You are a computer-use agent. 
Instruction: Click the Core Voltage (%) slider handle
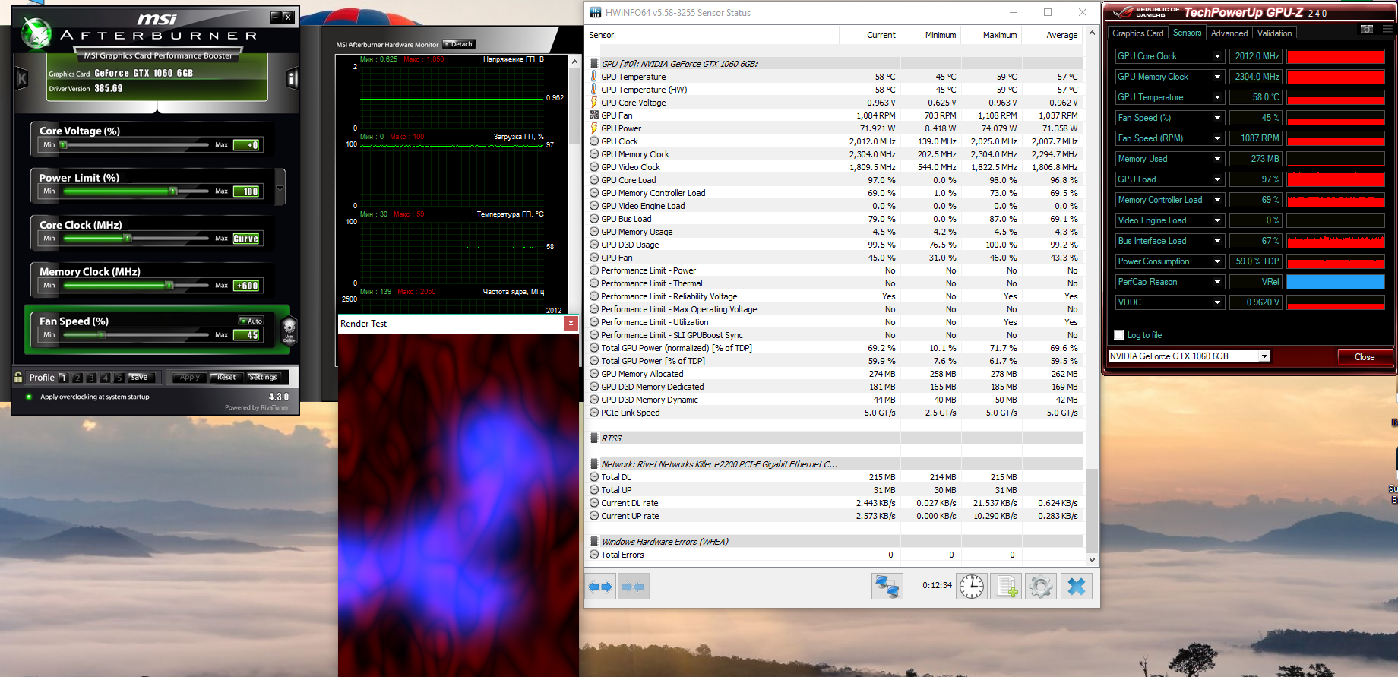[x=64, y=144]
